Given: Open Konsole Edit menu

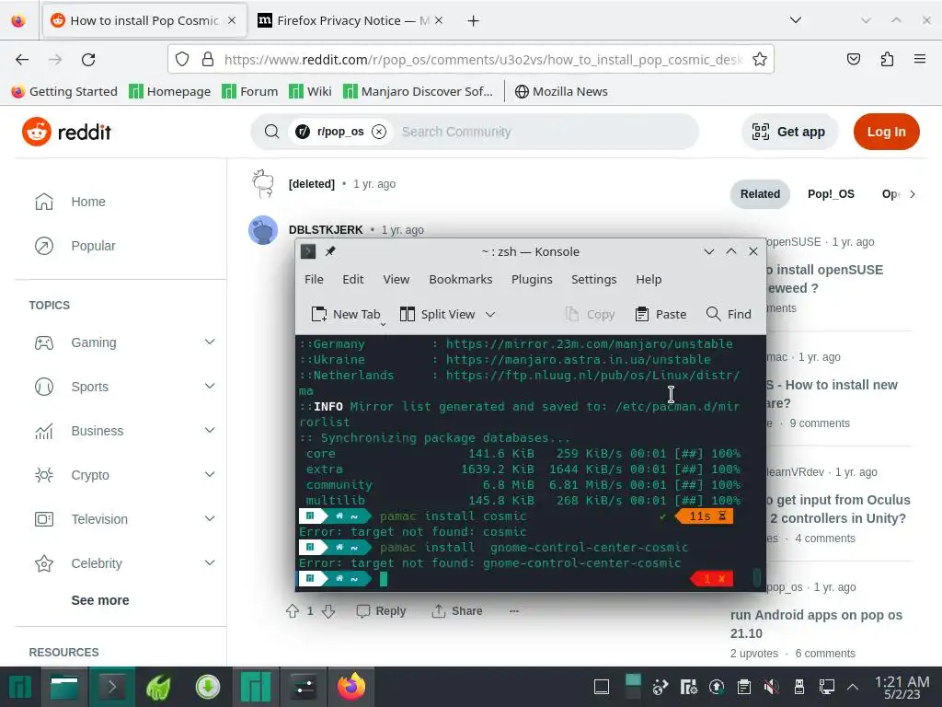Looking at the screenshot, I should coord(352,280).
